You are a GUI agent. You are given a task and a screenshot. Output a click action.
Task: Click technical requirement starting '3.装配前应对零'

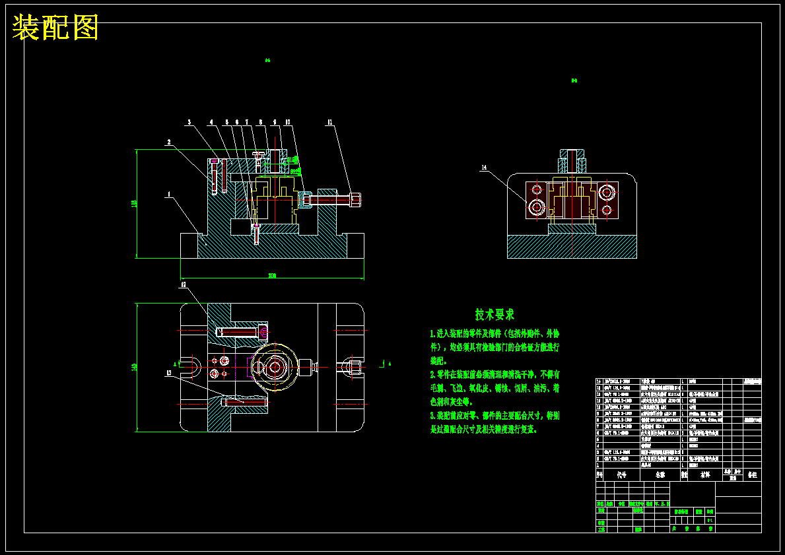click(495, 422)
